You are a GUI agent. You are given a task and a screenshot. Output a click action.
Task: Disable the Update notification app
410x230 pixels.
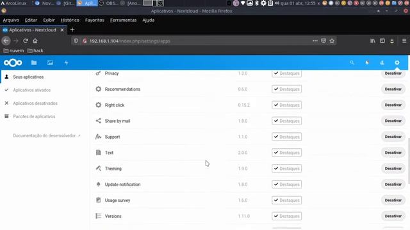point(393,185)
